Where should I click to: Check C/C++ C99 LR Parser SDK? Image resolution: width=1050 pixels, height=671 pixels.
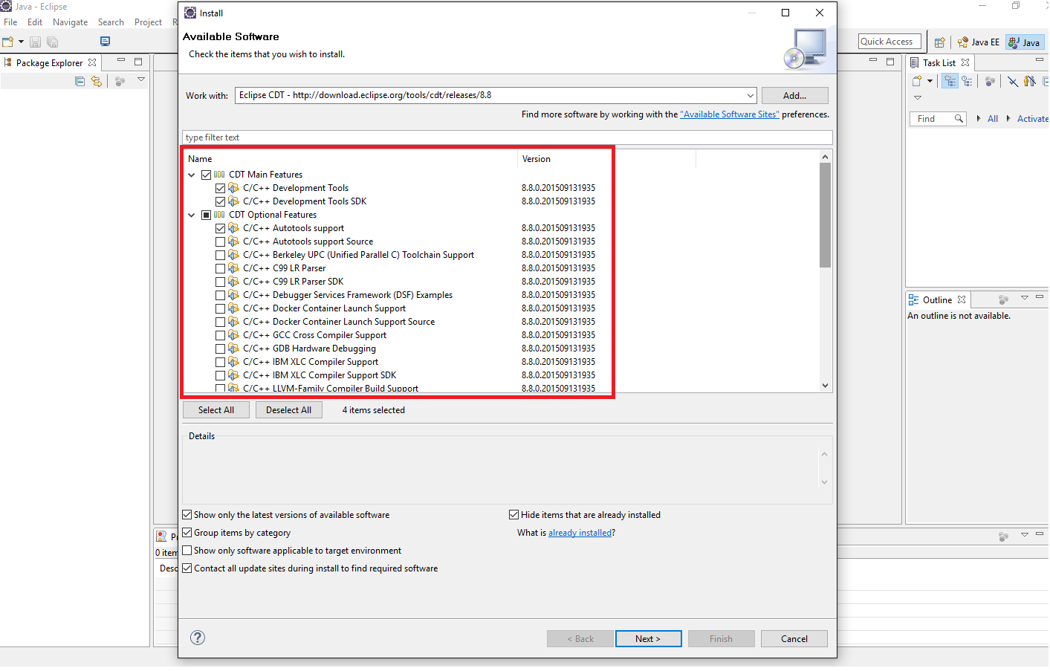pyautogui.click(x=220, y=282)
